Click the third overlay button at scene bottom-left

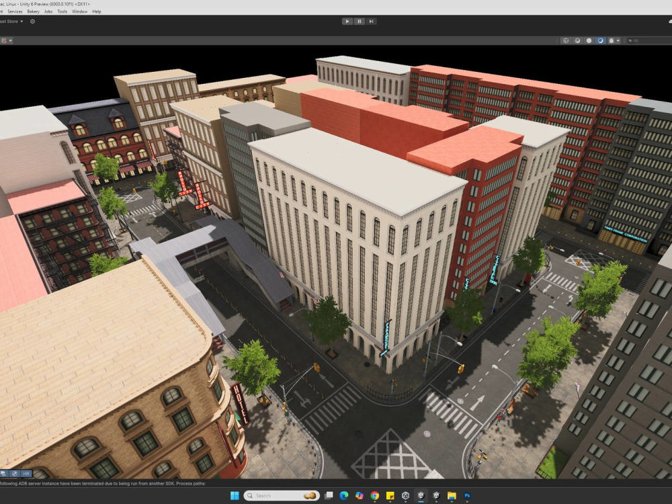[27, 474]
